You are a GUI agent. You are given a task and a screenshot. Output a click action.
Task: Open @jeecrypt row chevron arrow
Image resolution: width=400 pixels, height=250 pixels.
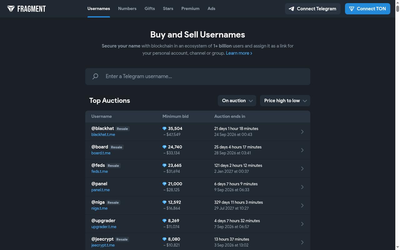302,242
